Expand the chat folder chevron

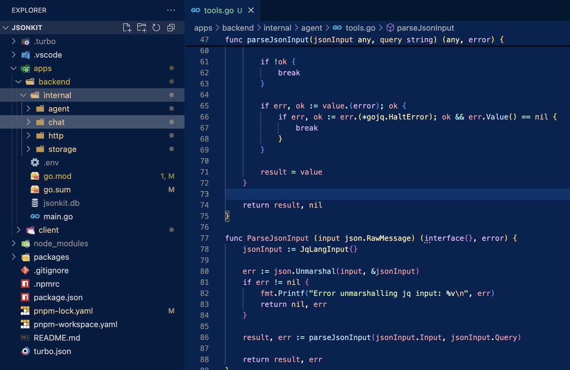pyautogui.click(x=29, y=122)
